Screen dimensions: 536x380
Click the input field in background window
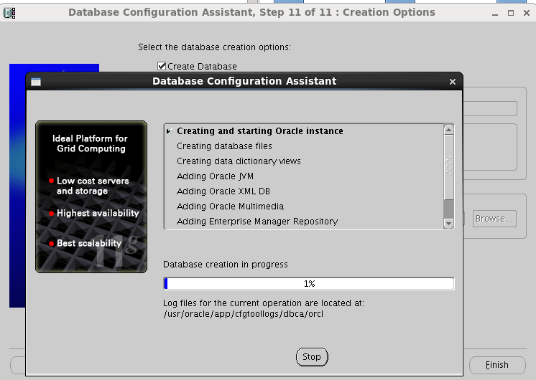pos(490,109)
